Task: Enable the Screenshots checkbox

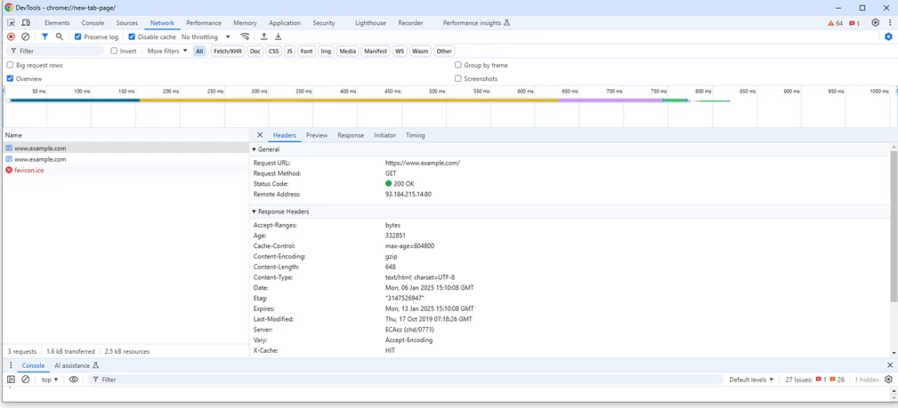Action: (x=458, y=79)
